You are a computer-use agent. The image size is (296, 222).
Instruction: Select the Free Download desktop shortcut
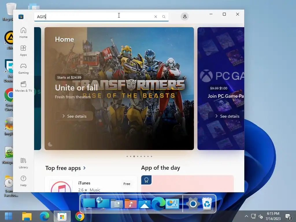click(9, 71)
